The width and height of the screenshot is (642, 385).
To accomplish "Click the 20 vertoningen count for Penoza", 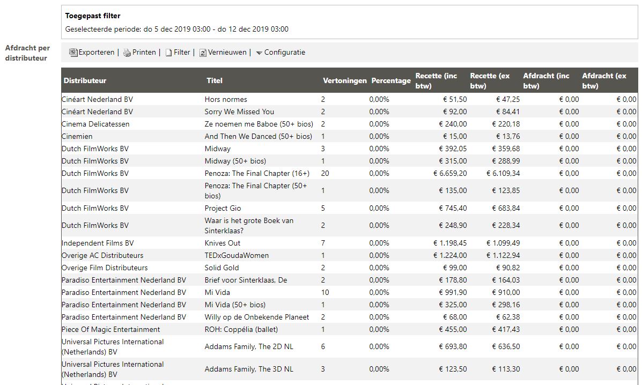I will [325, 174].
